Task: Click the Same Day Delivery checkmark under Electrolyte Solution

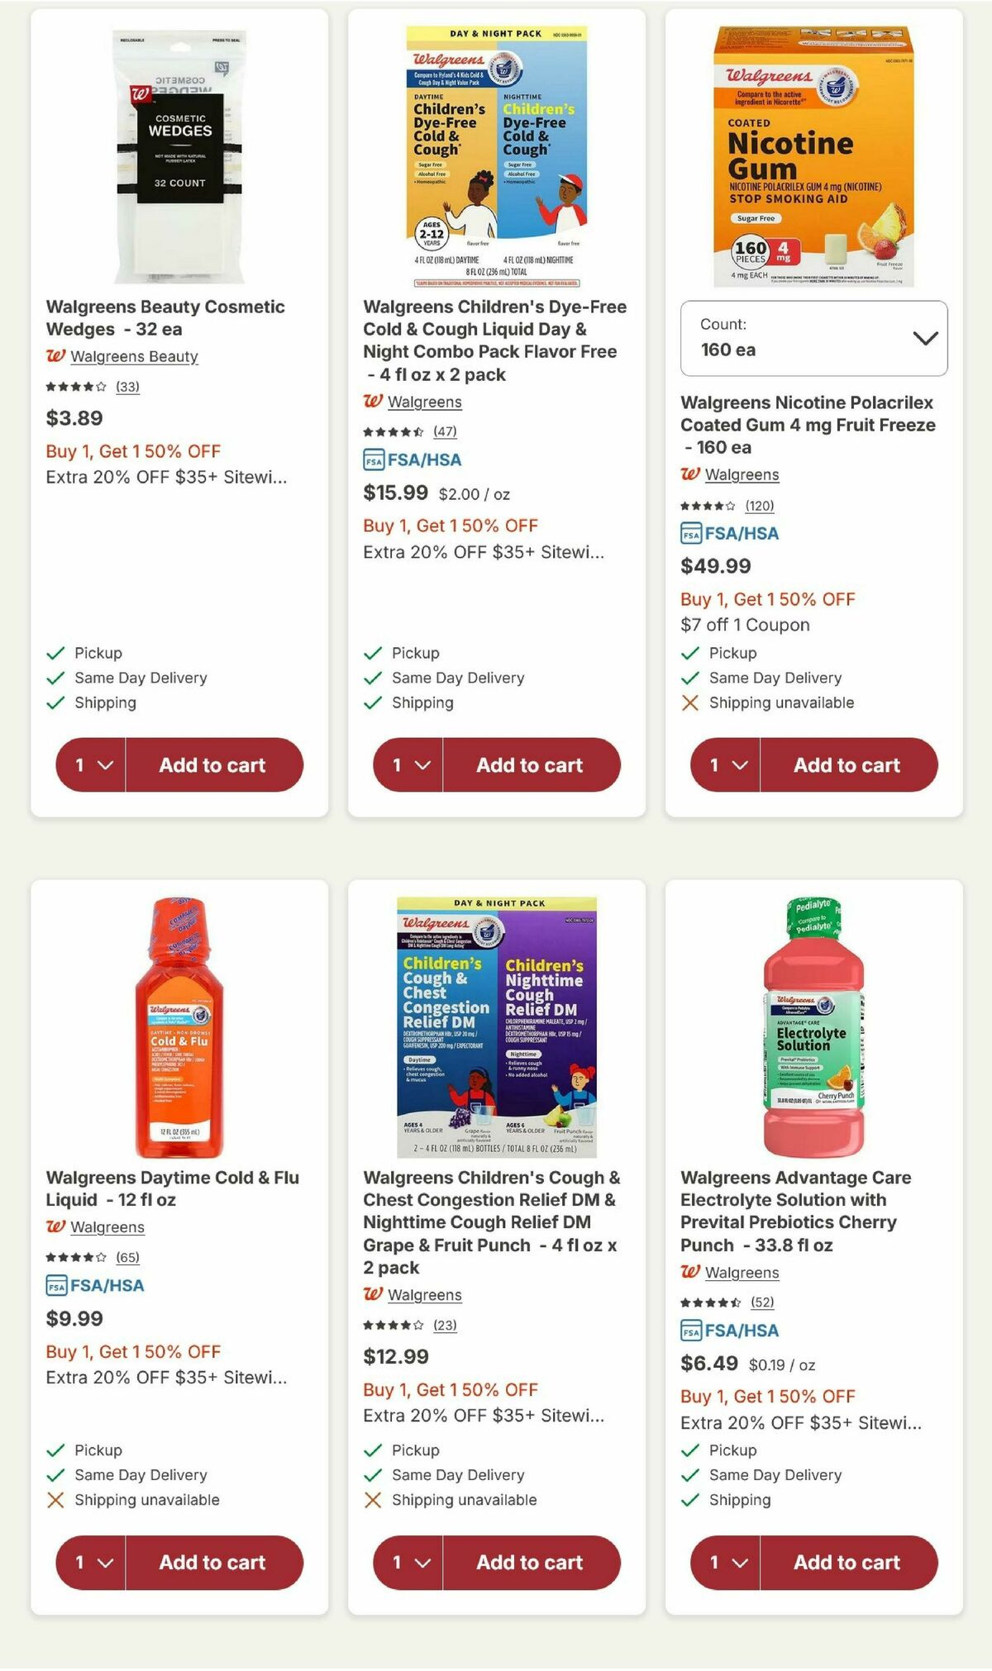Action: [689, 1475]
